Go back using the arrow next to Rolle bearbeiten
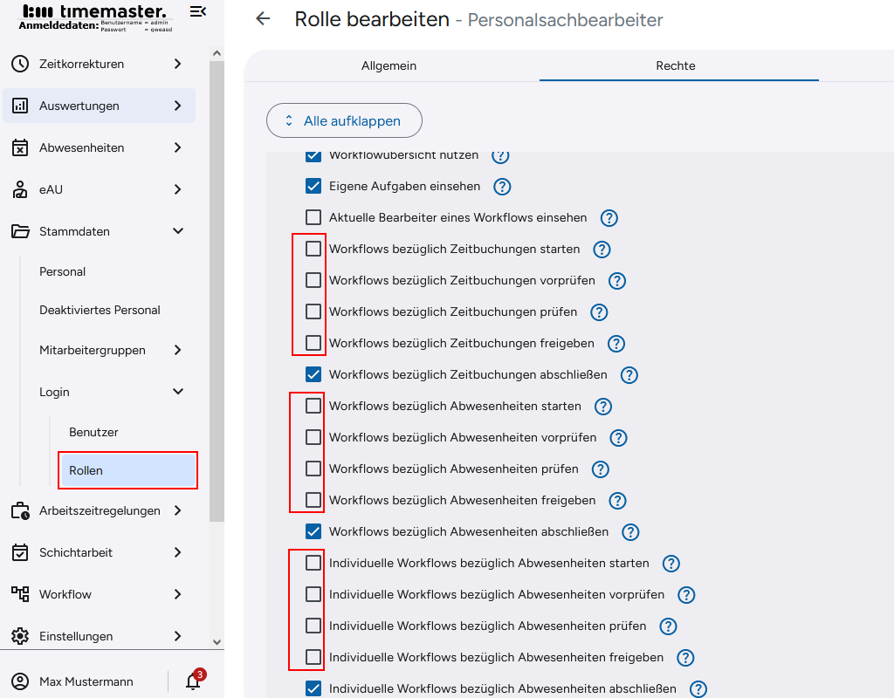 263,18
